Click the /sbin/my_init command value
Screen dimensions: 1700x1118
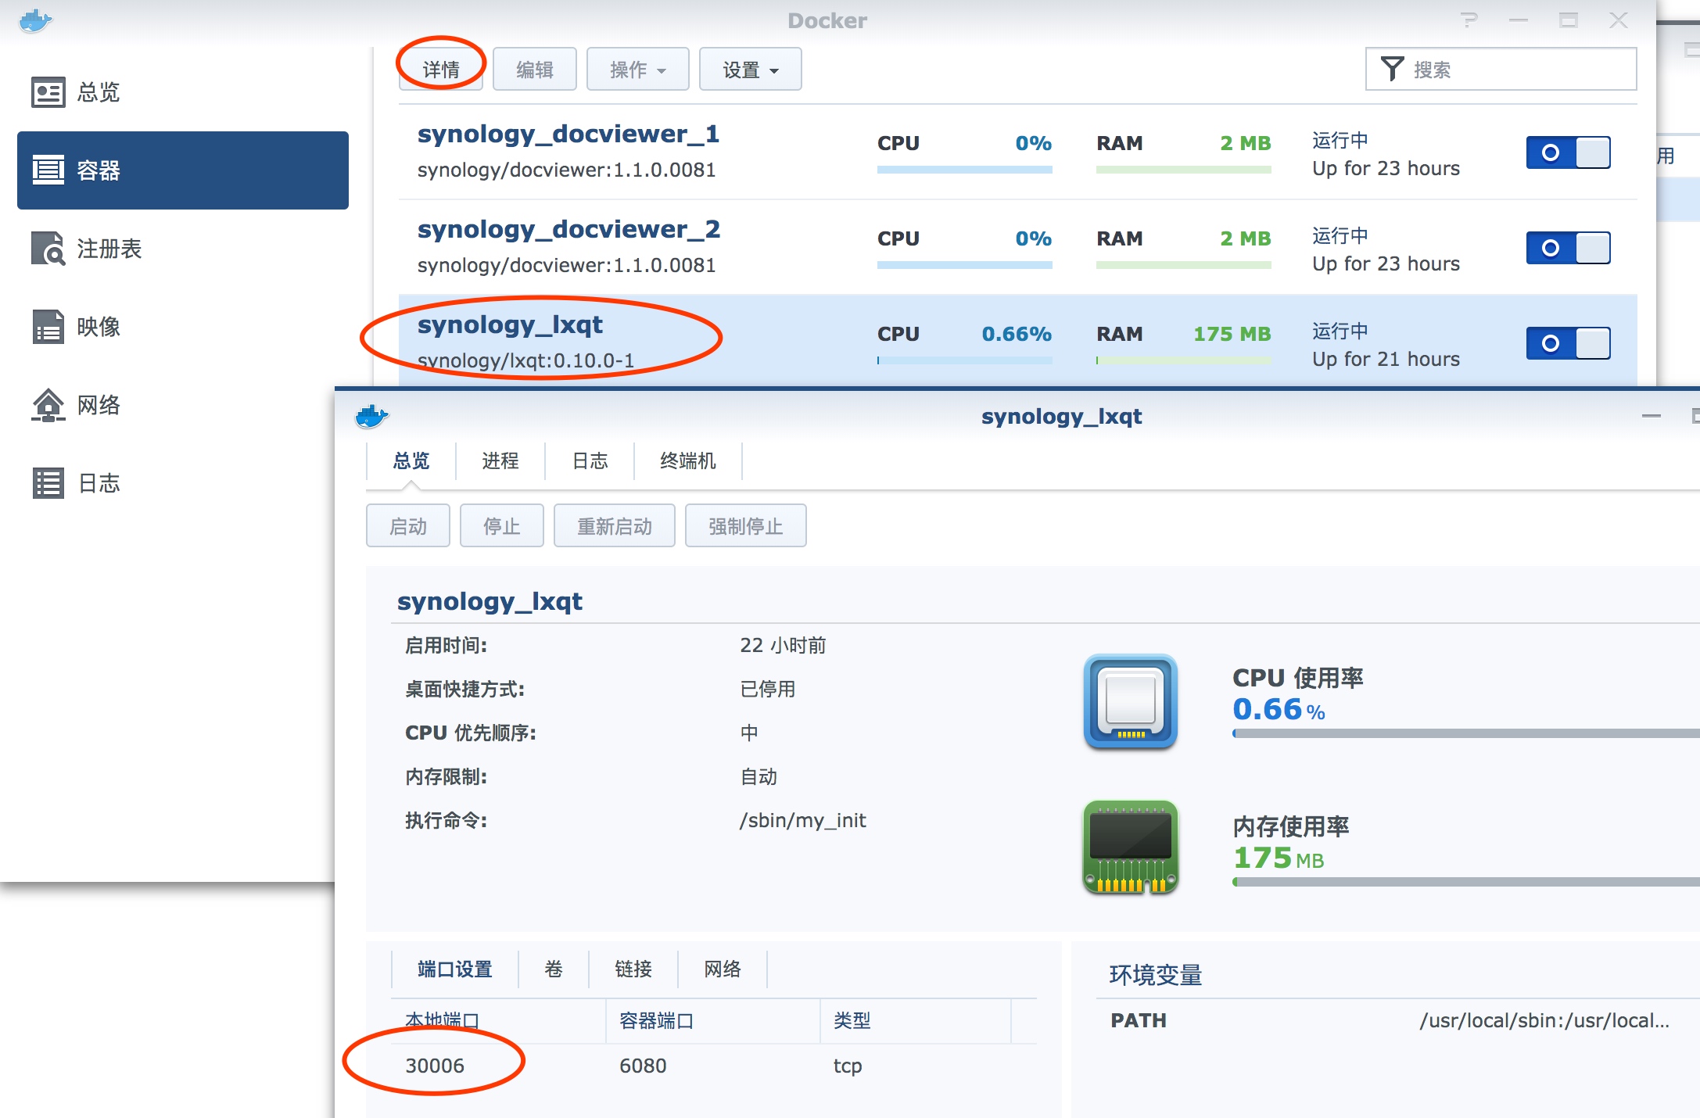(803, 820)
